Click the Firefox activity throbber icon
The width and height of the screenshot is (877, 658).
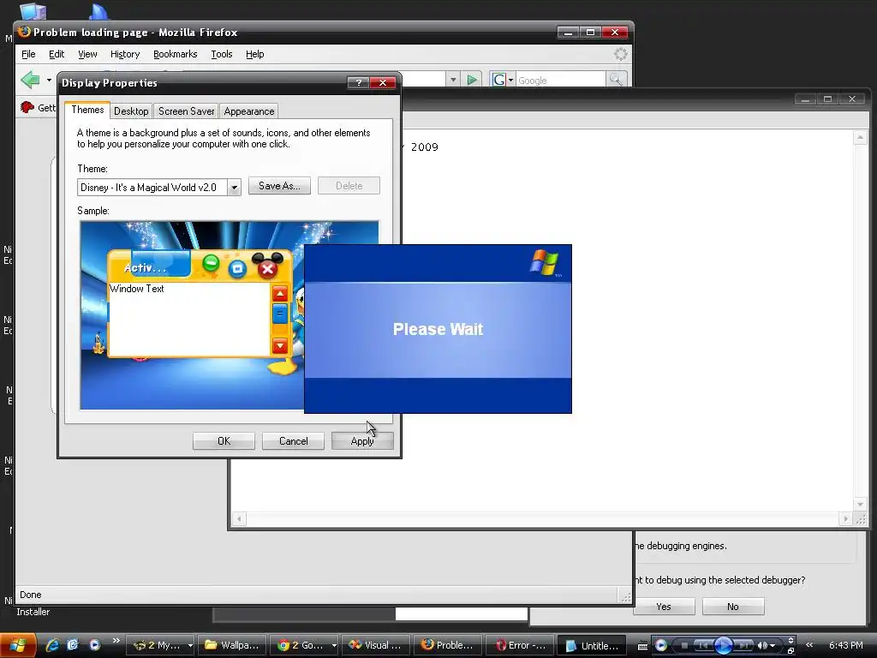point(620,54)
